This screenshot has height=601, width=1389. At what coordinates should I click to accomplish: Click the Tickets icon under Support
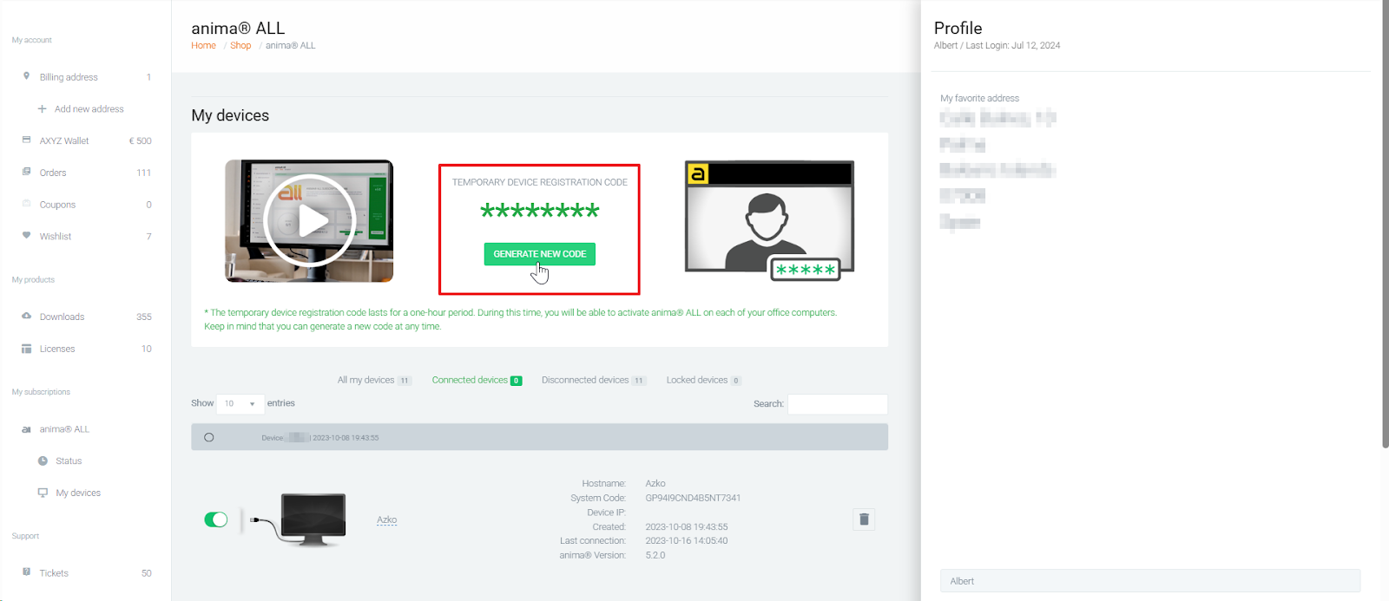[26, 572]
